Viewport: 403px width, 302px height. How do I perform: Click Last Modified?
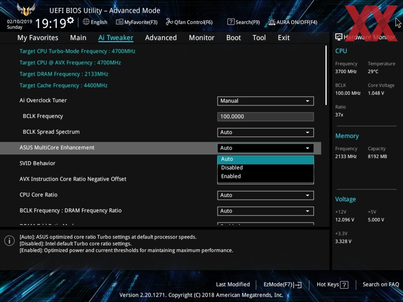pos(233,285)
